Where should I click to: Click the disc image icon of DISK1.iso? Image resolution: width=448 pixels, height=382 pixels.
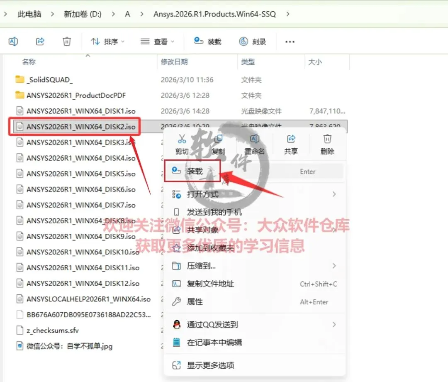click(x=20, y=111)
